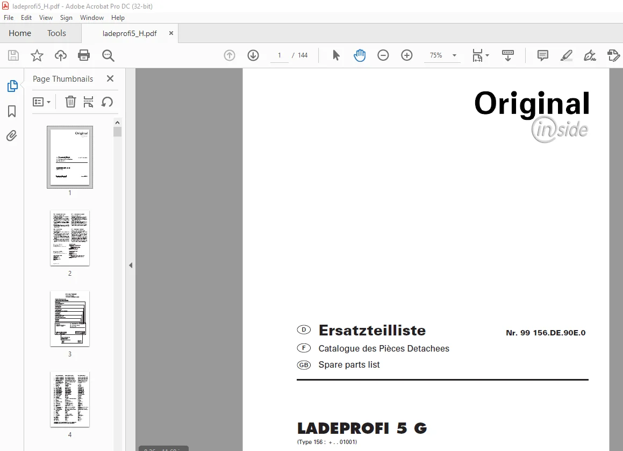The width and height of the screenshot is (623, 451).
Task: Open the Attachments paperclip panel
Action: tap(12, 136)
